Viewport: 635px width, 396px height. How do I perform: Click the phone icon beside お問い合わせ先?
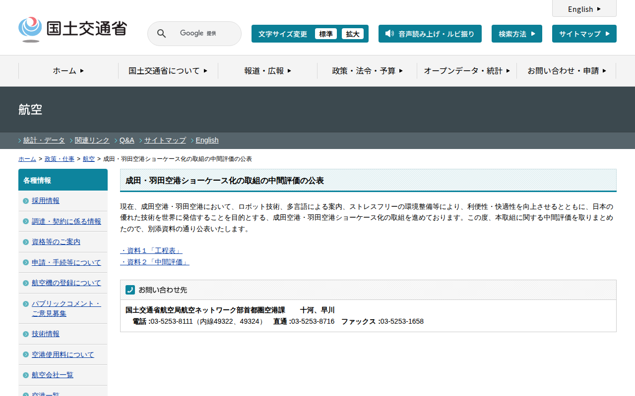pyautogui.click(x=130, y=290)
